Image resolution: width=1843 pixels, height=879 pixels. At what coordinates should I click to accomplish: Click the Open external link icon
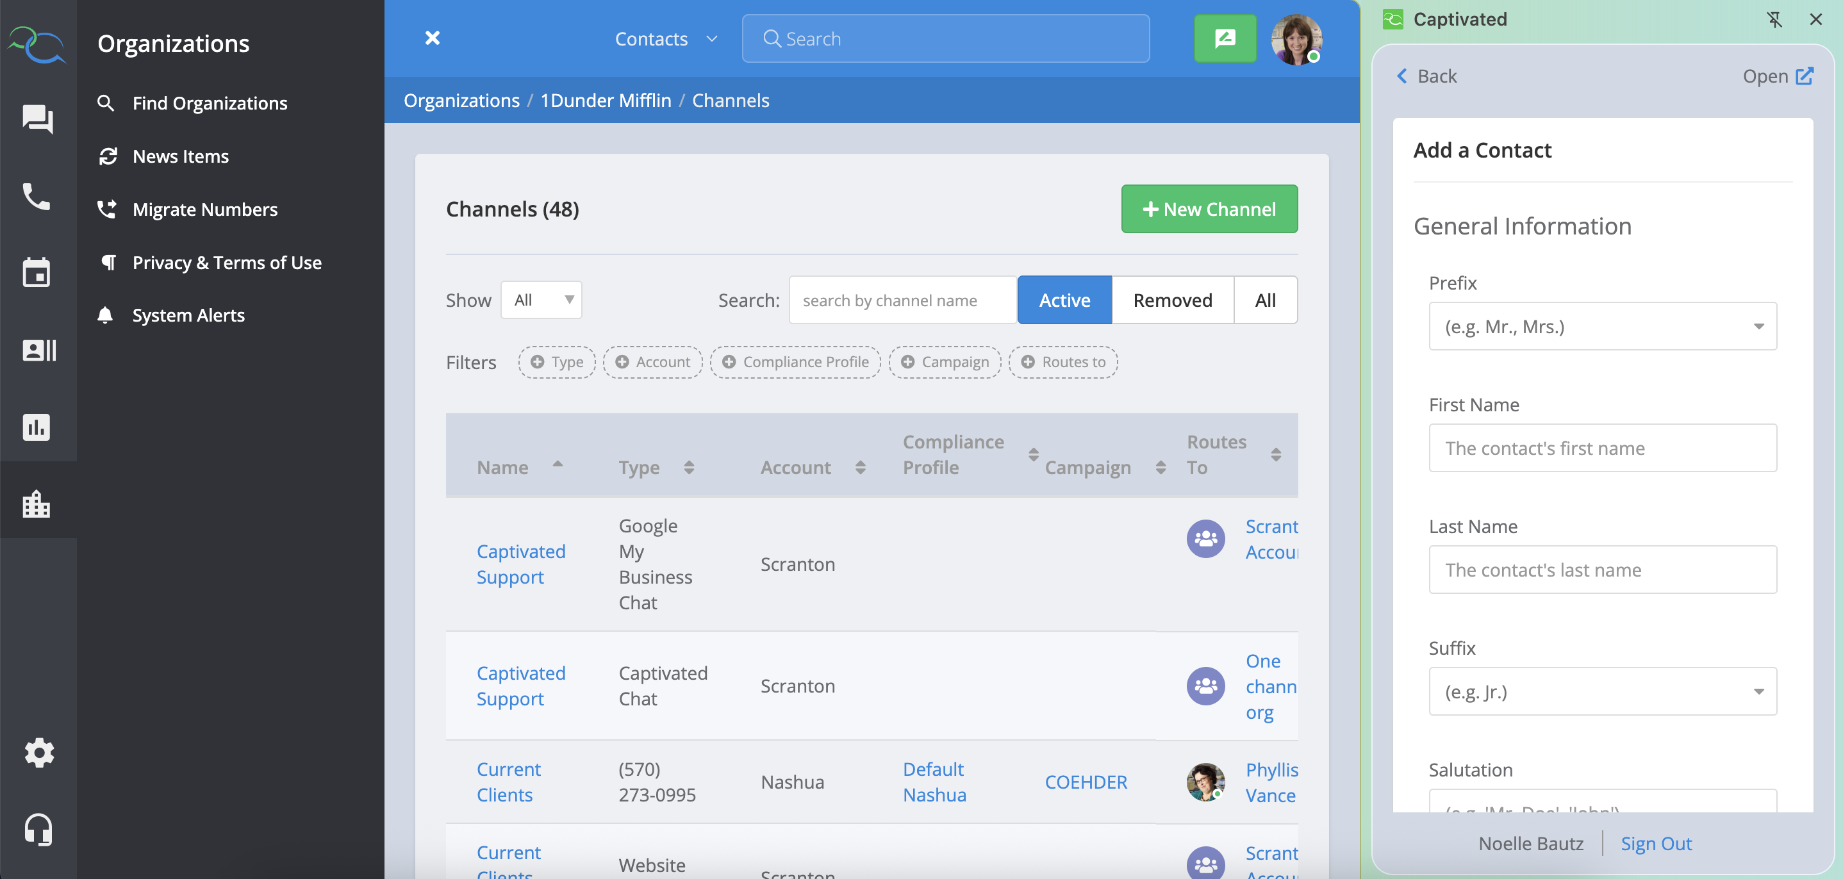coord(1805,76)
